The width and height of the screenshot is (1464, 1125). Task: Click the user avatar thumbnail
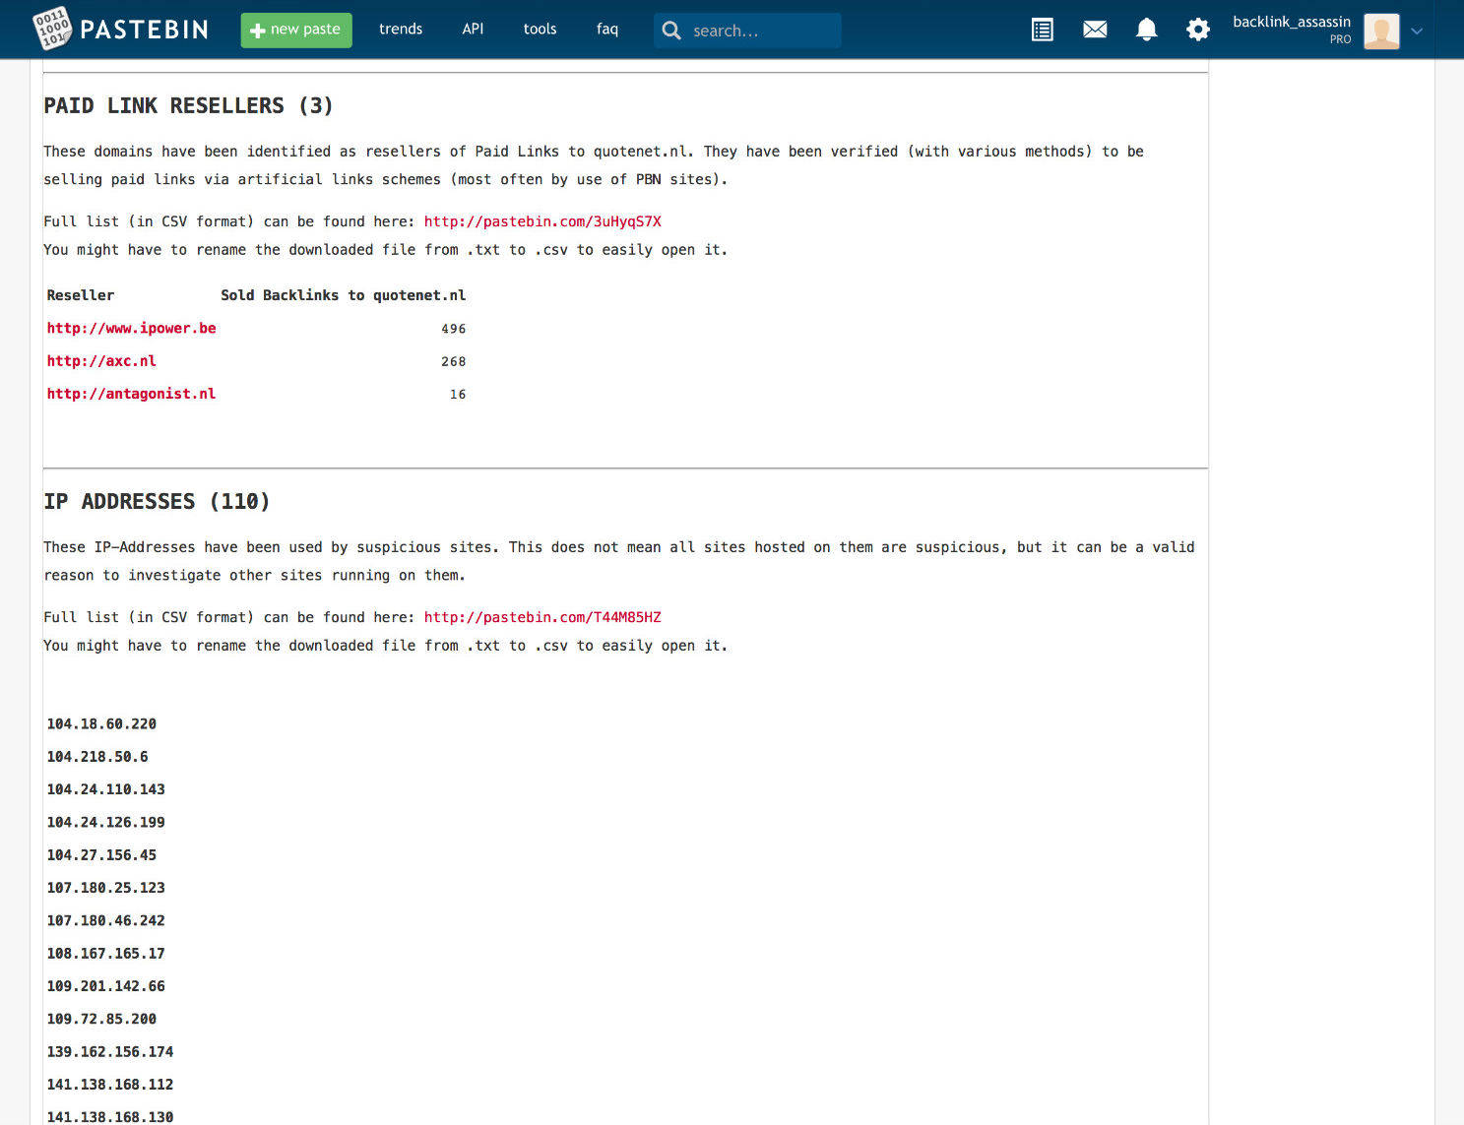click(x=1381, y=31)
